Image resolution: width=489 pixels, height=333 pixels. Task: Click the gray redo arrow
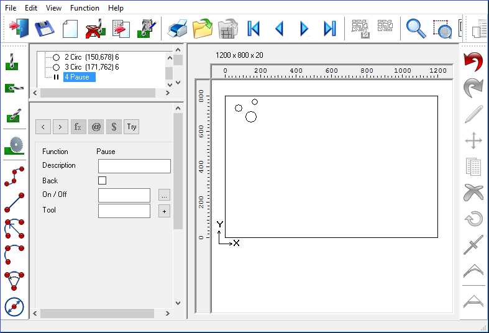click(x=473, y=88)
